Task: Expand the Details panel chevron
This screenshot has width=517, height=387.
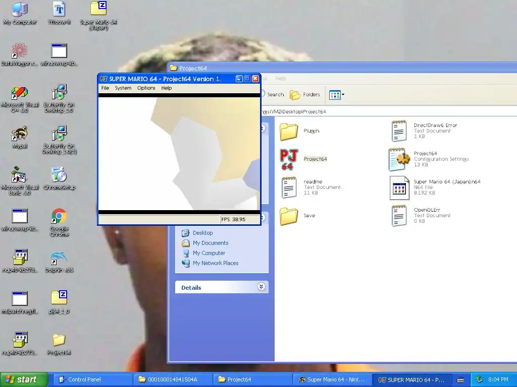Action: coord(261,287)
